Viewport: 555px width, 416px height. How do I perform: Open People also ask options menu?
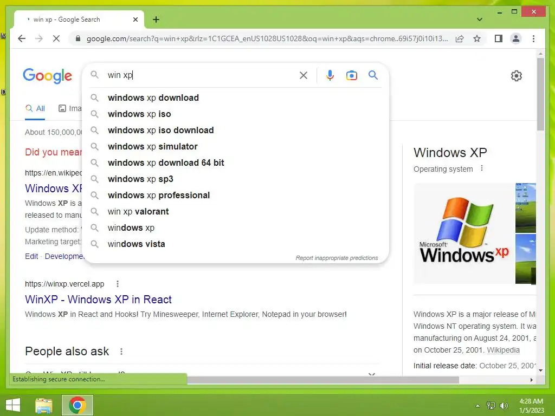(x=121, y=351)
